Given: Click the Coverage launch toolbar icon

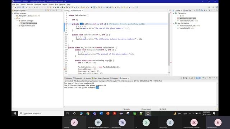Looking at the screenshot, I should (62, 7).
